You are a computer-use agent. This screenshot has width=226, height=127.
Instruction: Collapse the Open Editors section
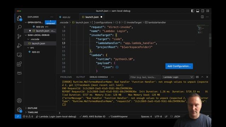35,23
